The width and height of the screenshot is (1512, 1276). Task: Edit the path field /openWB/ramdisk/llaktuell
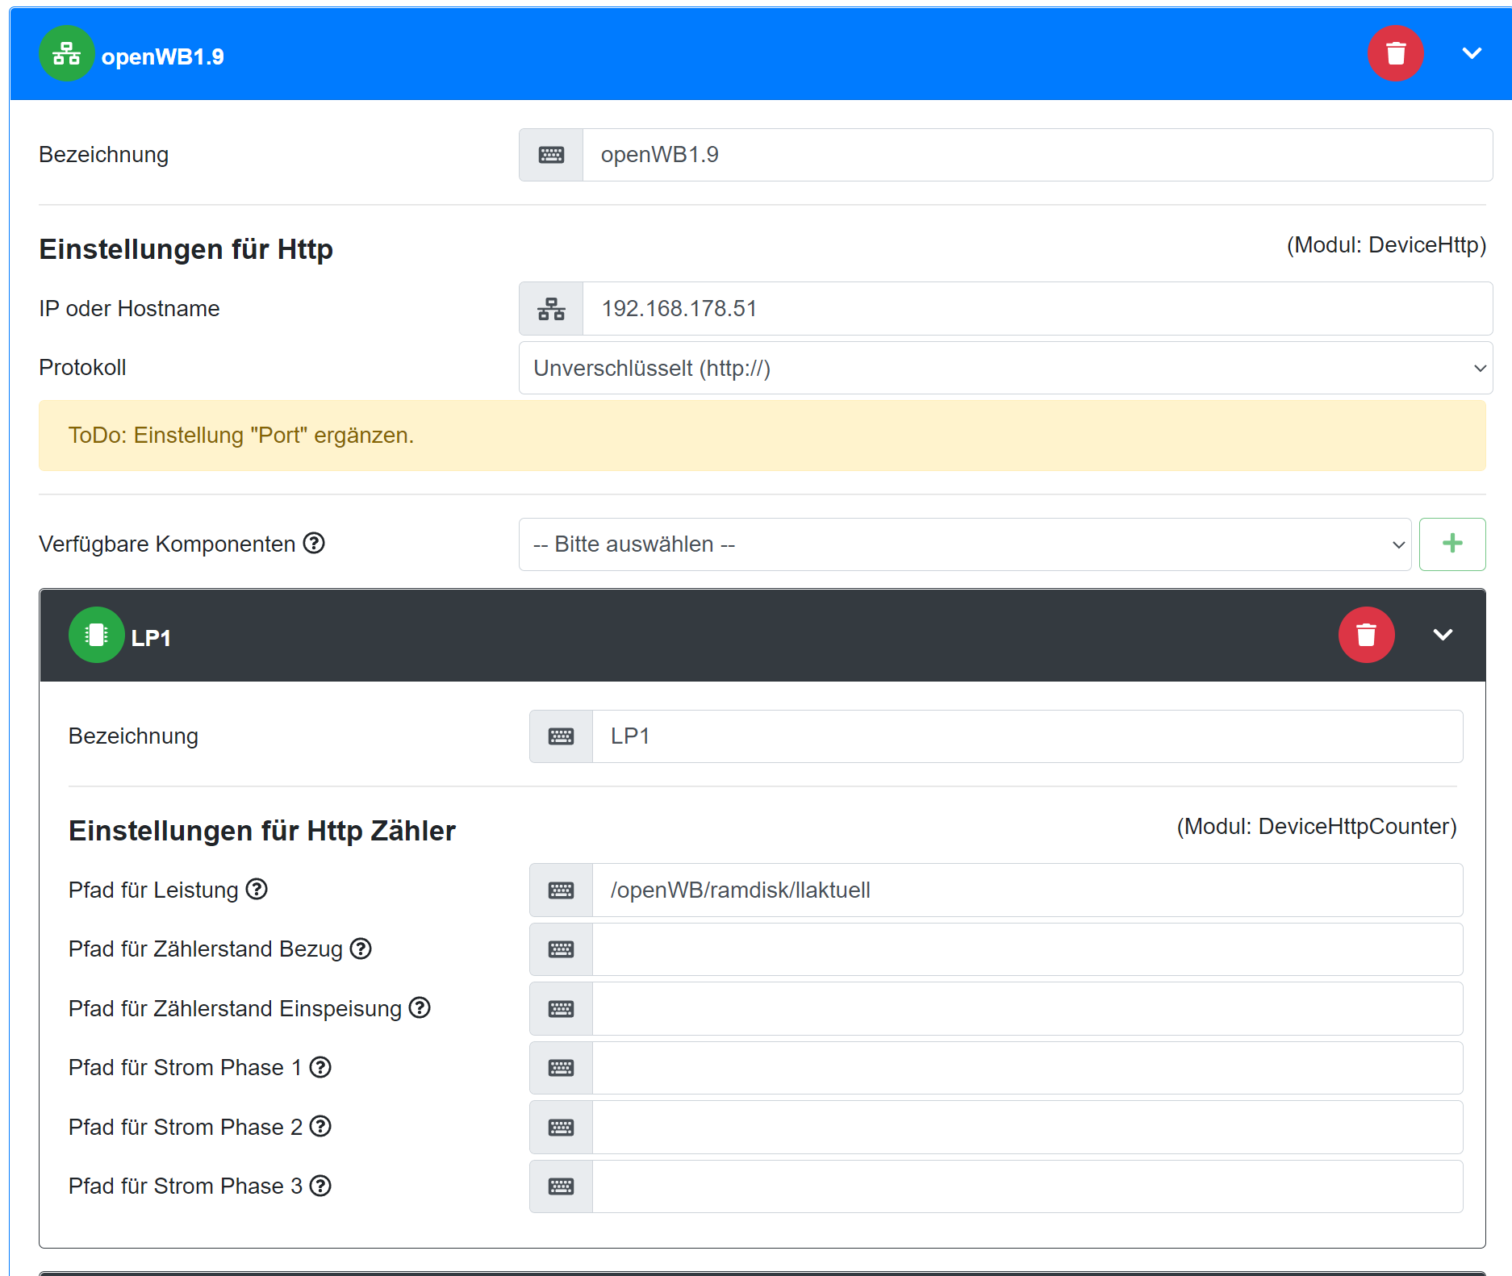click(x=1028, y=890)
